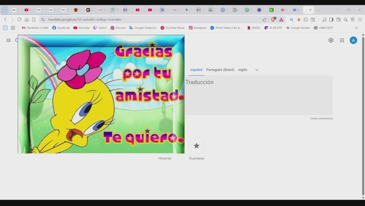
Task: Open the Netflix bookmark
Action: coord(254,28)
